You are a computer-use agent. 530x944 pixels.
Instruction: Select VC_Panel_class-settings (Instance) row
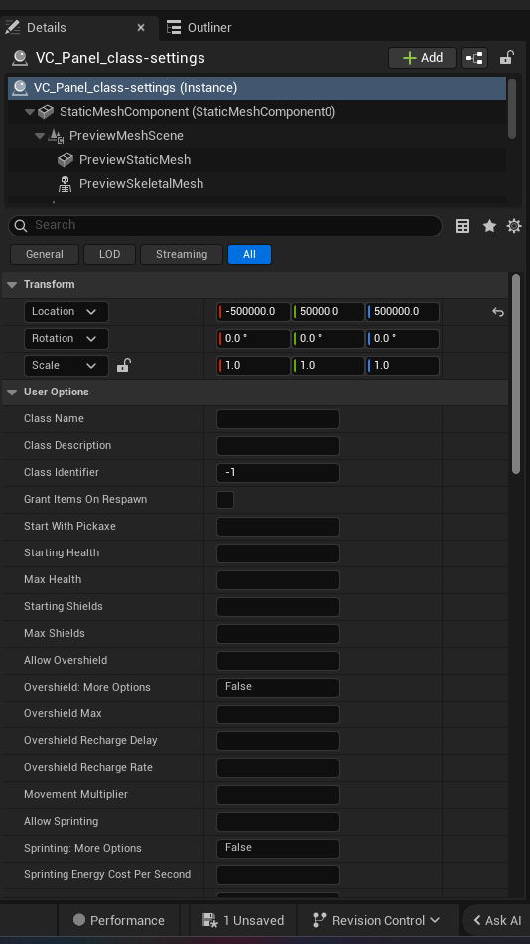pos(257,87)
